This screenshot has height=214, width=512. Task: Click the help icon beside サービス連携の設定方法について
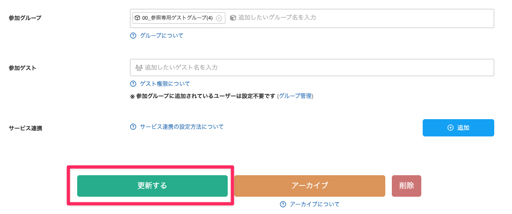tap(133, 127)
